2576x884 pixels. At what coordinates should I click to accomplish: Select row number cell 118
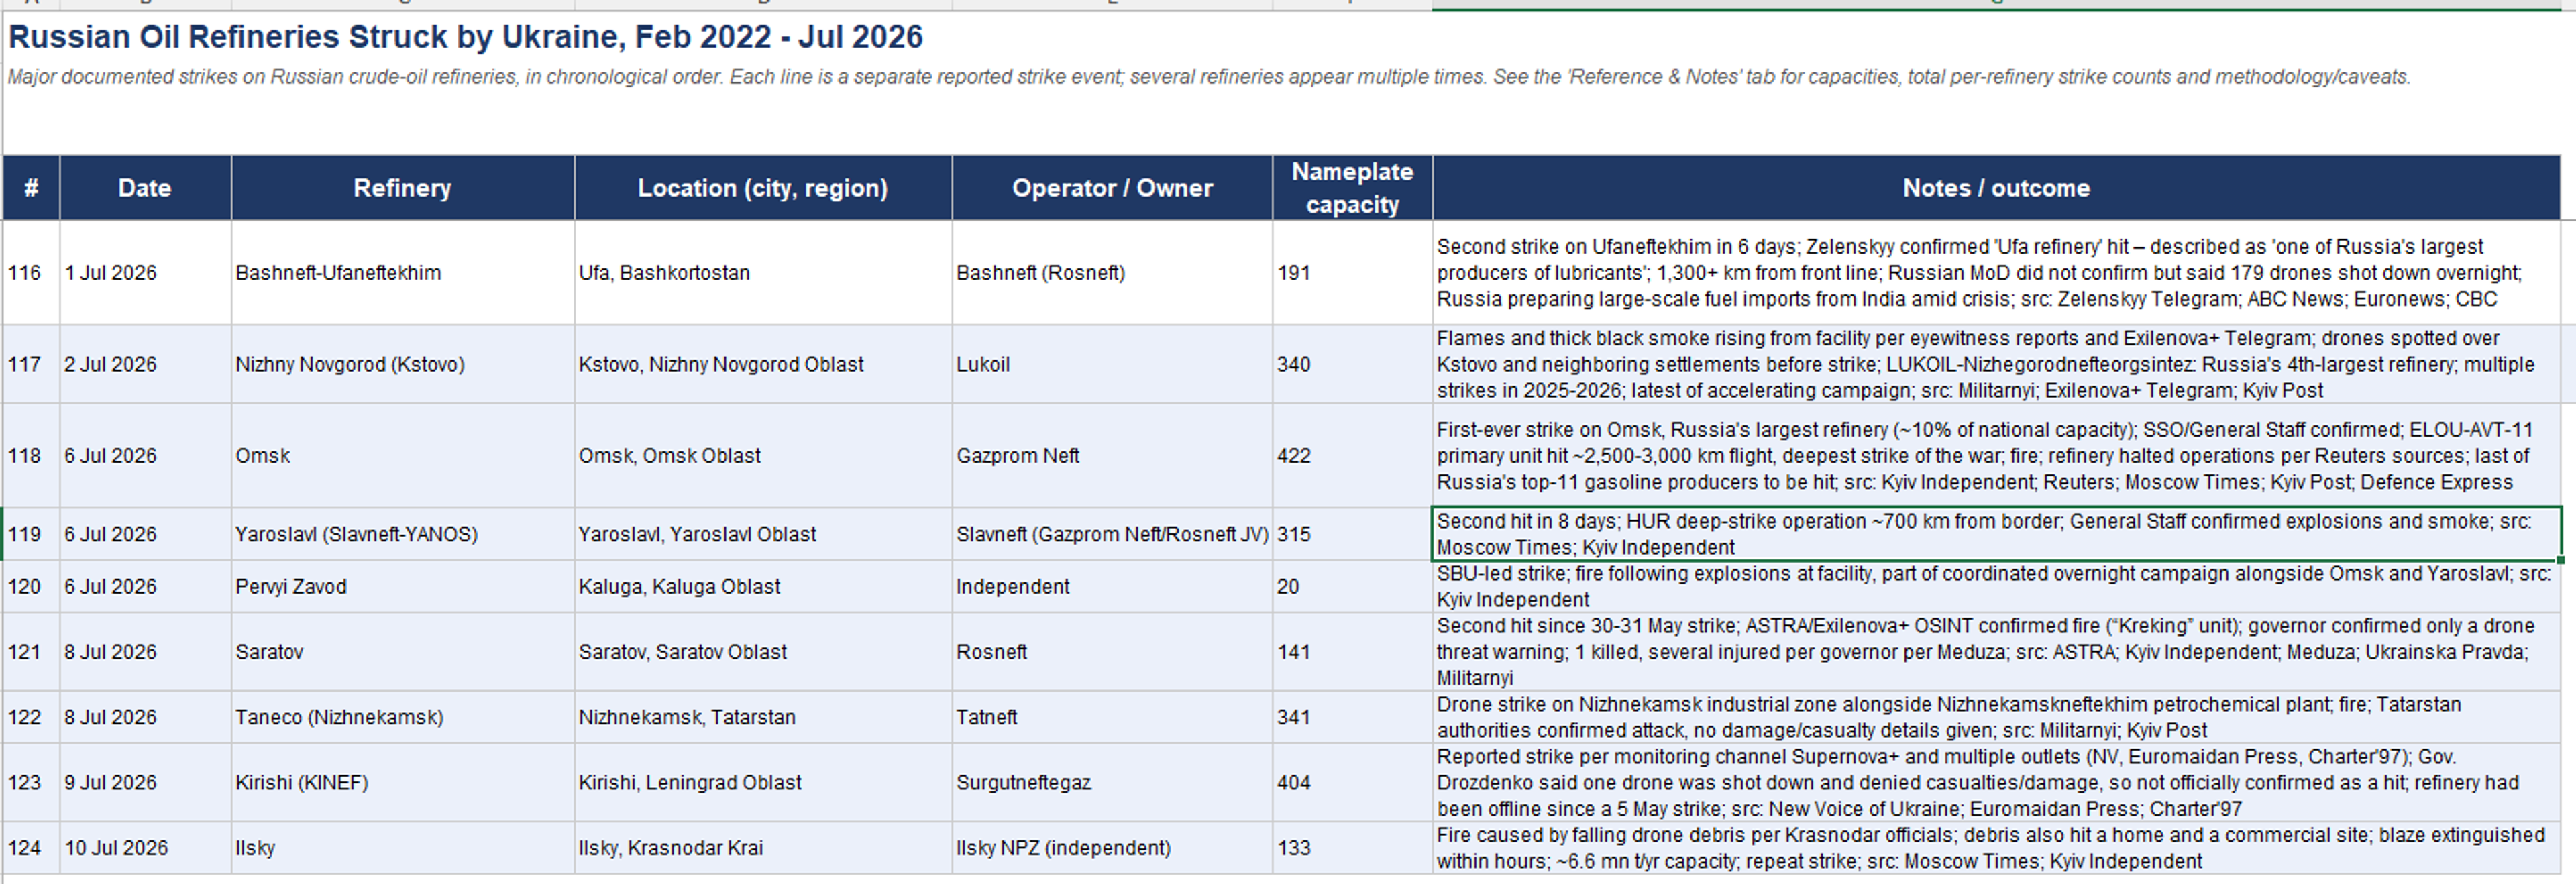click(31, 455)
